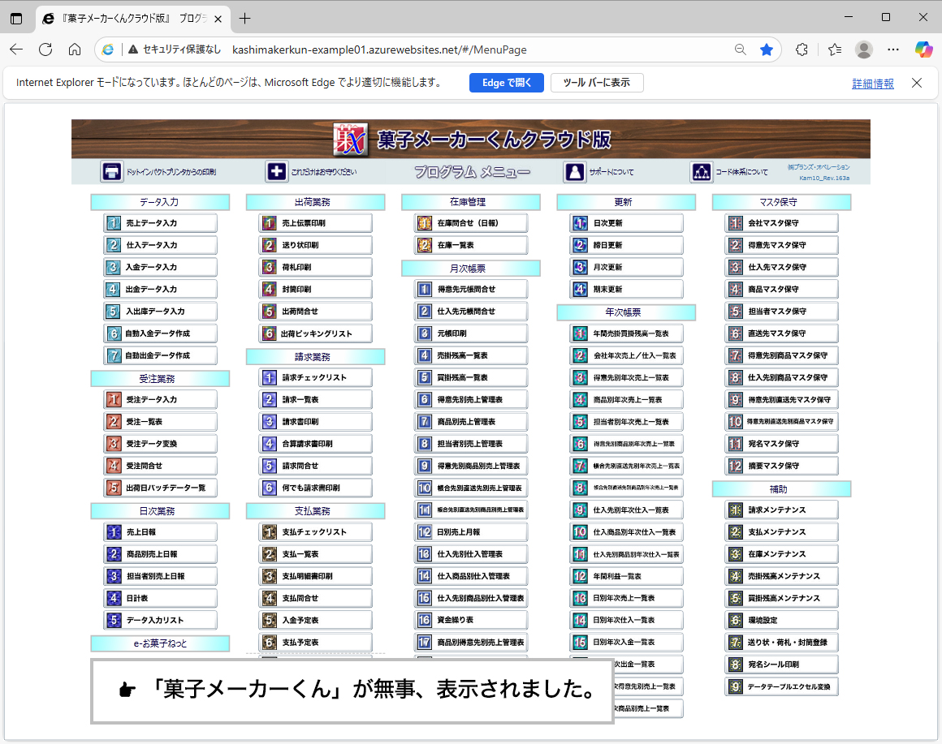The width and height of the screenshot is (942, 744).
Task: Open 売上伝票印刷 in 出荷業務
Action: click(x=316, y=223)
